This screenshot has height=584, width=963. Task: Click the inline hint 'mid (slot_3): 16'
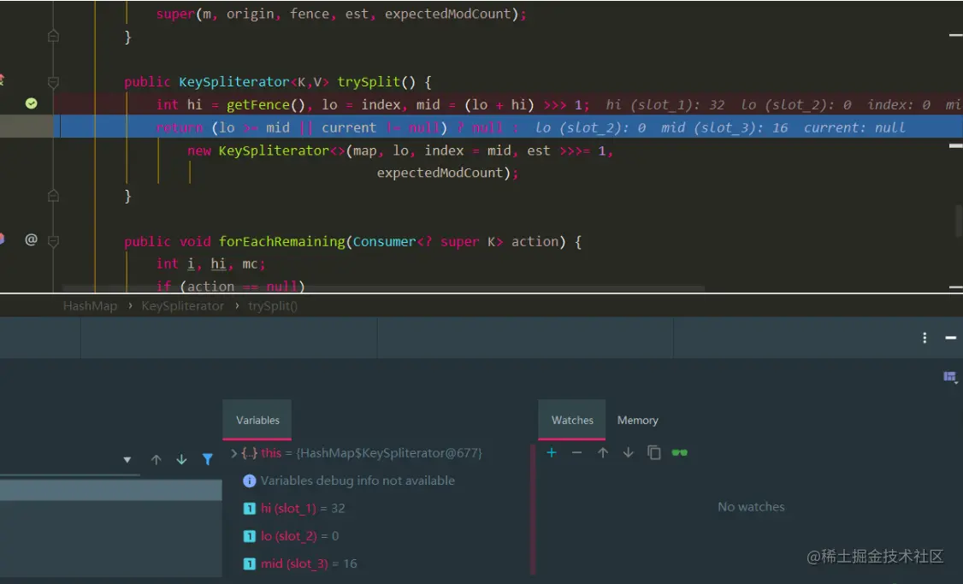pos(724,127)
